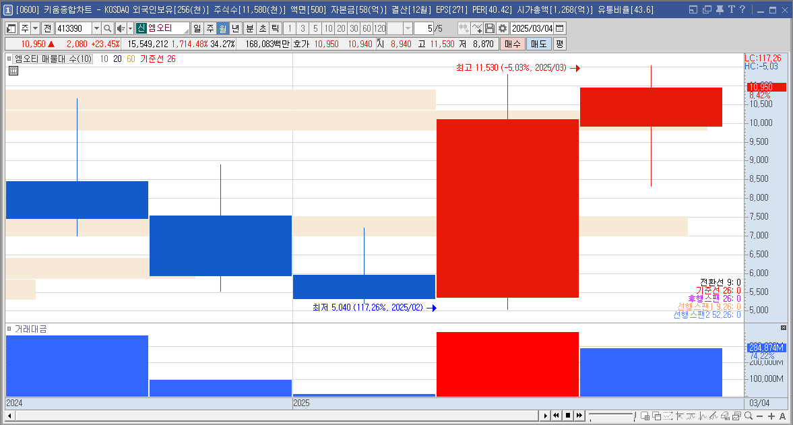The height and width of the screenshot is (425, 793).
Task: Click the chart compare icon with arrows
Action: click(x=464, y=28)
